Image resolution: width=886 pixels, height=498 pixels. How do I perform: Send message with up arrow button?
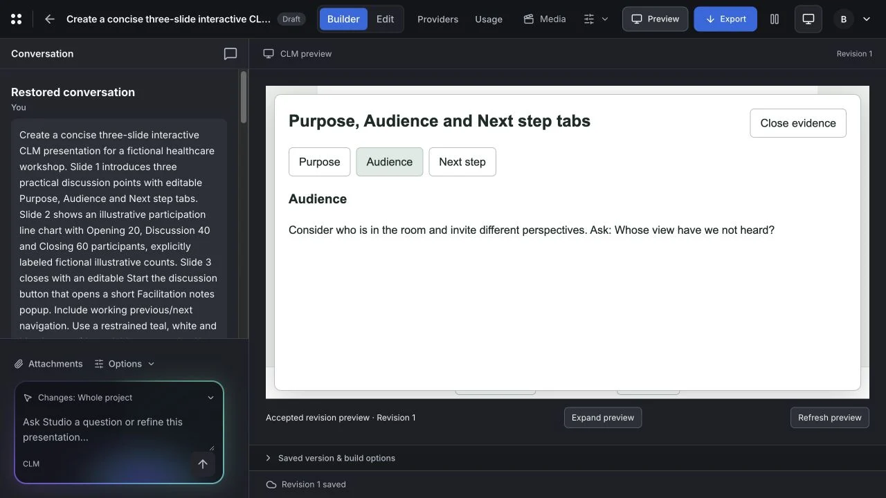pos(203,464)
